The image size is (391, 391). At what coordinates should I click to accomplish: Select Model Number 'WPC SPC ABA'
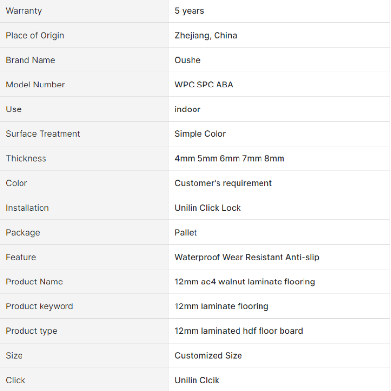tap(204, 85)
